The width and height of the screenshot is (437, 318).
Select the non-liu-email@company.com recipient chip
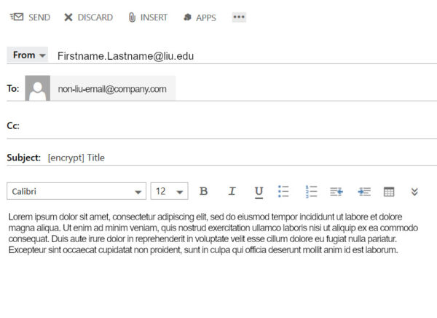click(112, 89)
